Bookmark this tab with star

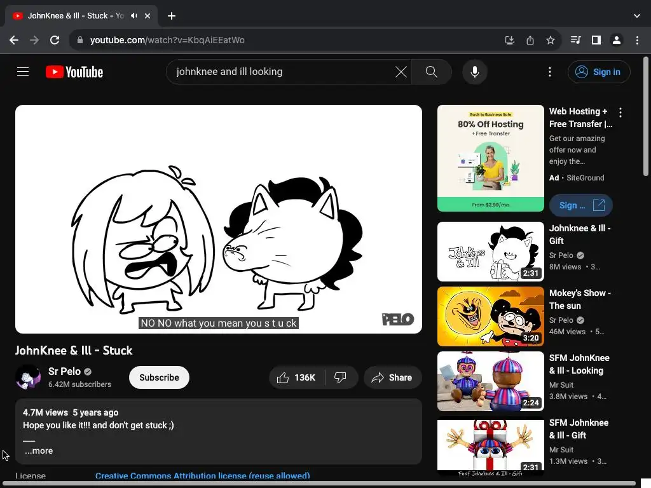point(550,40)
